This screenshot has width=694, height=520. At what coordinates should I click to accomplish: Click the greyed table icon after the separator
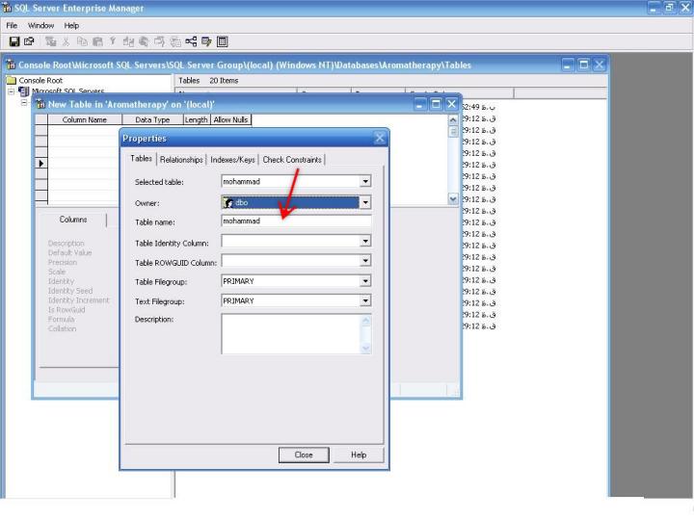tap(51, 41)
